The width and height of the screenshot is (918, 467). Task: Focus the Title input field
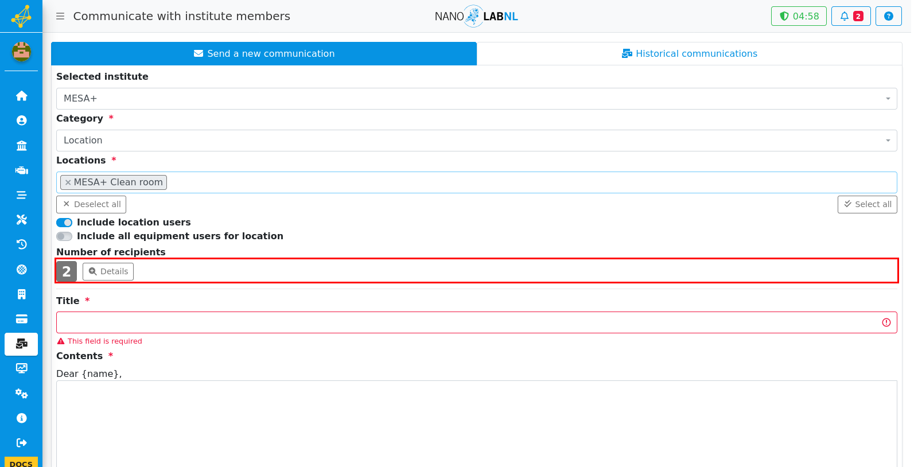click(476, 322)
